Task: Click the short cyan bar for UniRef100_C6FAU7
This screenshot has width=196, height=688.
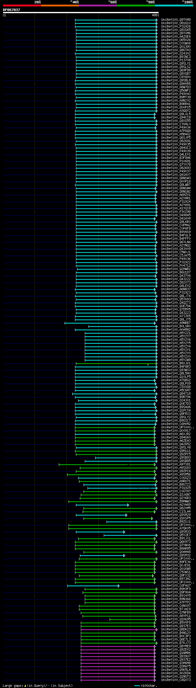Action: (x=93, y=586)
